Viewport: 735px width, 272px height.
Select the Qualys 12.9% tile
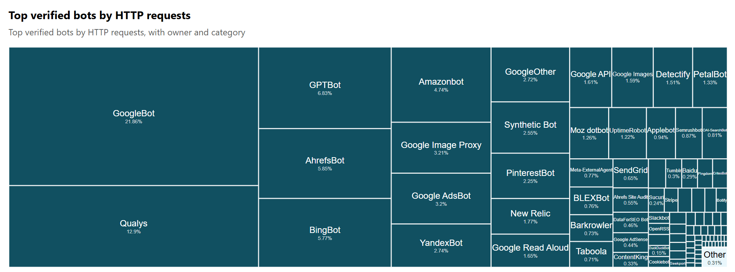click(x=134, y=226)
